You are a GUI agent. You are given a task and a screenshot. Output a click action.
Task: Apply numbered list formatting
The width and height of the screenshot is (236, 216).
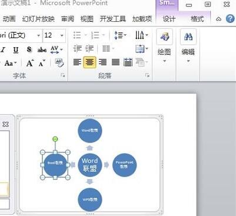[x=95, y=35]
